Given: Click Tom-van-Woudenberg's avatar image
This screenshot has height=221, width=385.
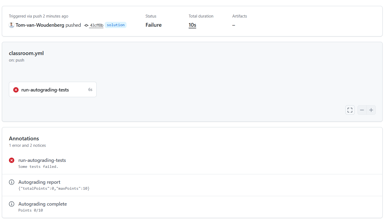Looking at the screenshot, I should [12, 25].
